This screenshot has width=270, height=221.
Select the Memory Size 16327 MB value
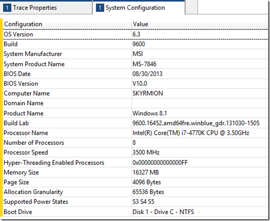(145, 172)
